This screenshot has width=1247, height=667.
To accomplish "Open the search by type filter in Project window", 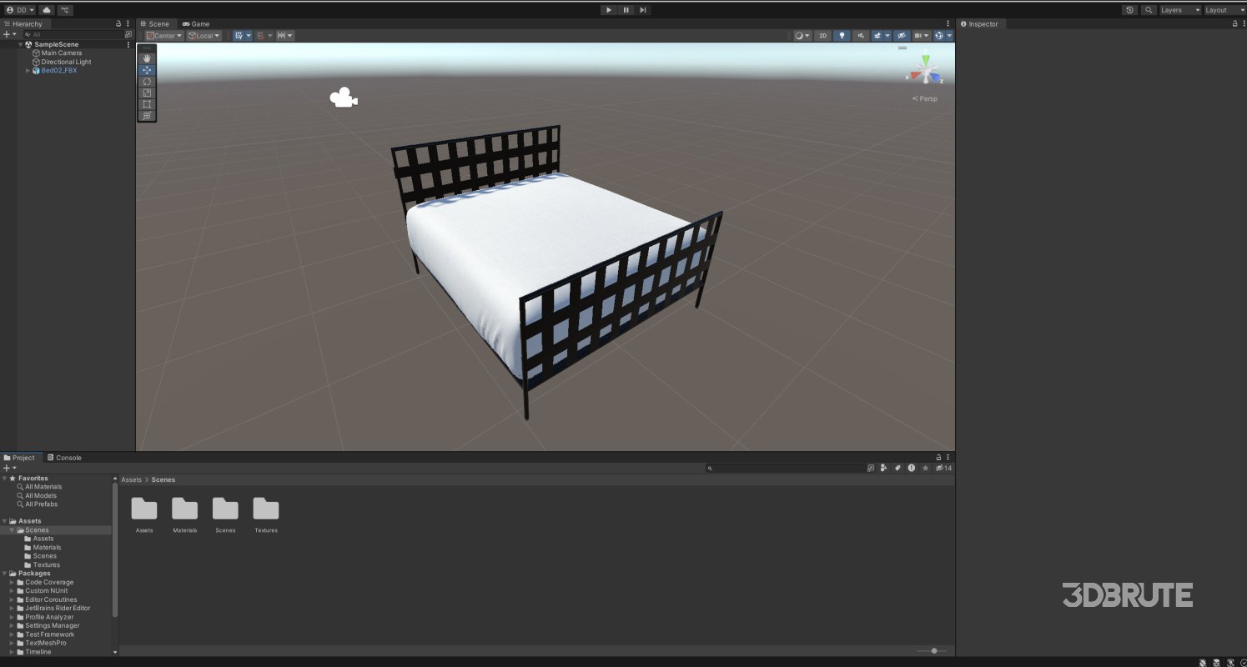I will (883, 468).
